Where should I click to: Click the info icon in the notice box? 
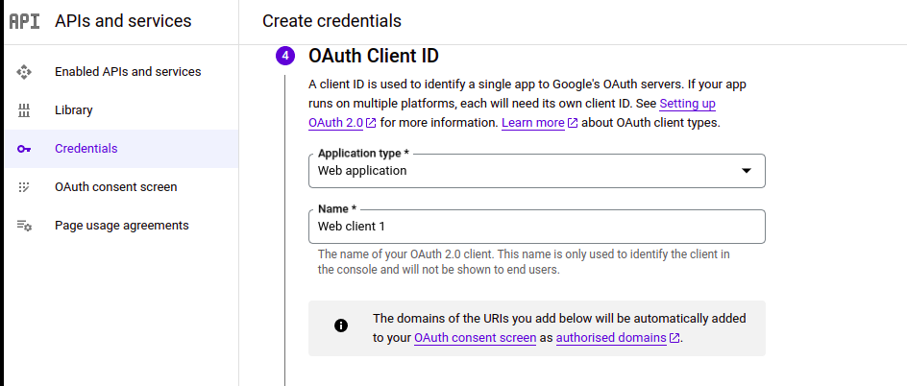(340, 326)
